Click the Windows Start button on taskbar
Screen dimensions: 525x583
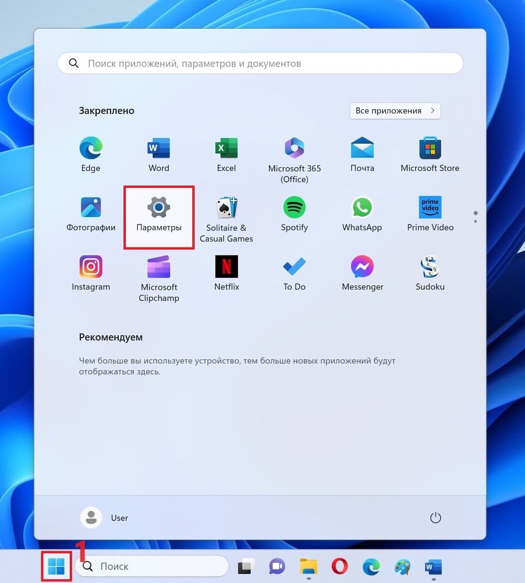coord(56,566)
